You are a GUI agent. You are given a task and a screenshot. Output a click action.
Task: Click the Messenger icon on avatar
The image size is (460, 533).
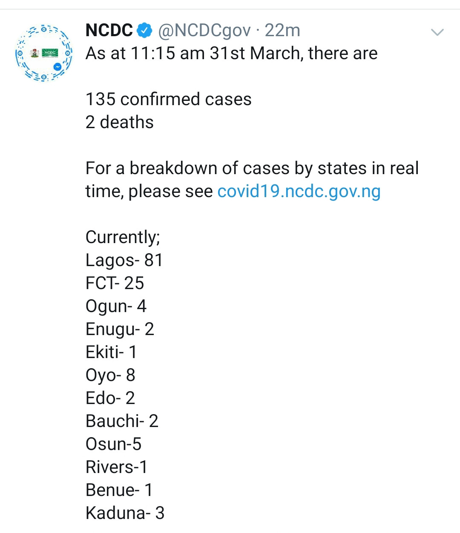click(57, 67)
